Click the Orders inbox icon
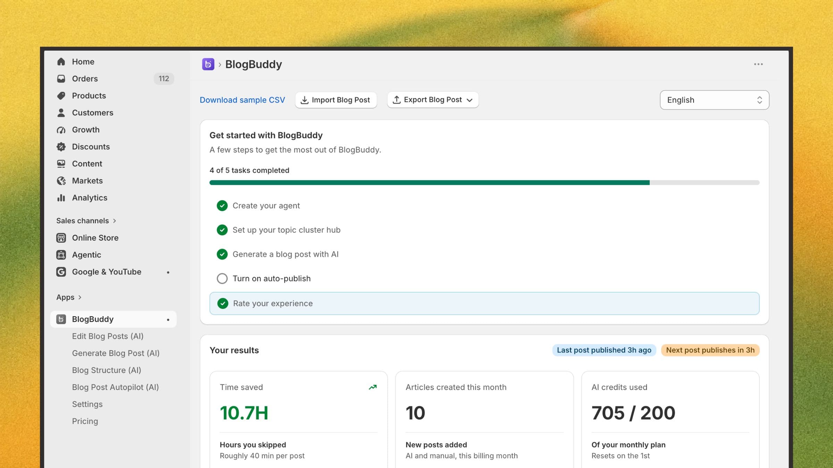Image resolution: width=833 pixels, height=468 pixels. 61,79
